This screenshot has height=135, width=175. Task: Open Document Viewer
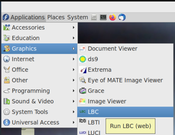(x=125, y=49)
